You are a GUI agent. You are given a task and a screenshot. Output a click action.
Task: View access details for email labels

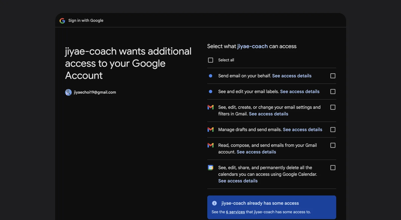coord(300,92)
